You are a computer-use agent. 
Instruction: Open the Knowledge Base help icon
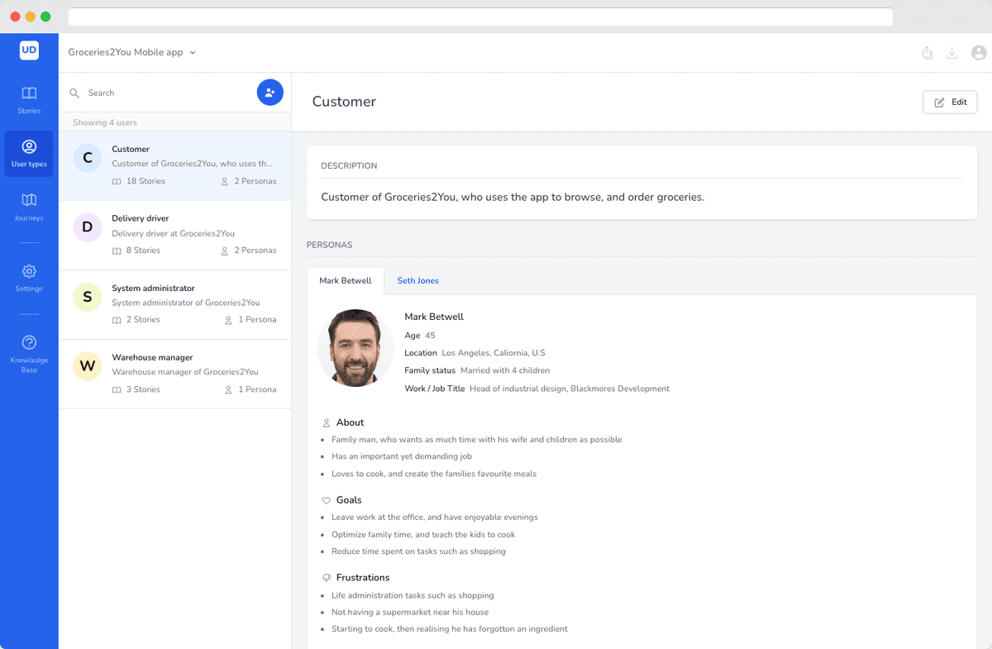point(29,341)
